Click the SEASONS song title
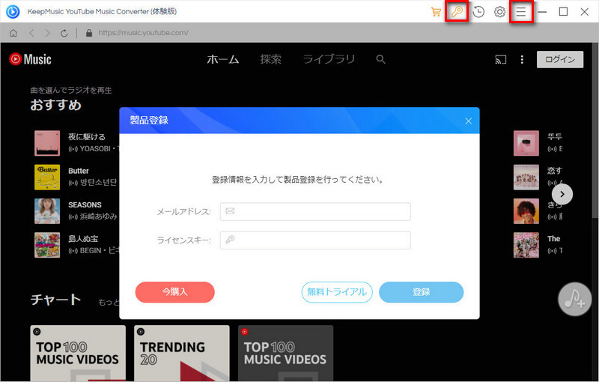The image size is (599, 382). click(85, 204)
